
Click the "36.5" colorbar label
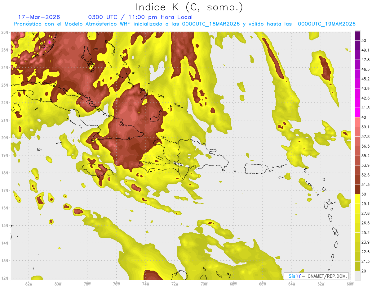(x=365, y=146)
